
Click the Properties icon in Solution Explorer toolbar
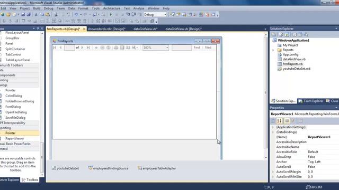[x=274, y=34]
